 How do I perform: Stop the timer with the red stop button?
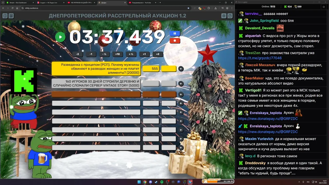click(x=175, y=41)
